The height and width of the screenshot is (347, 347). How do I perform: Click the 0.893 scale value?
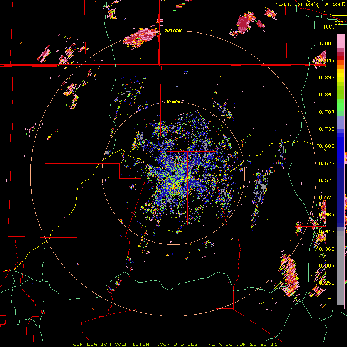[327, 77]
